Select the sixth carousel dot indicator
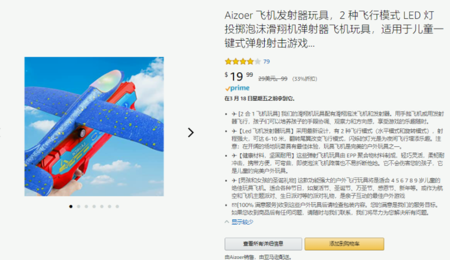 [110, 206]
